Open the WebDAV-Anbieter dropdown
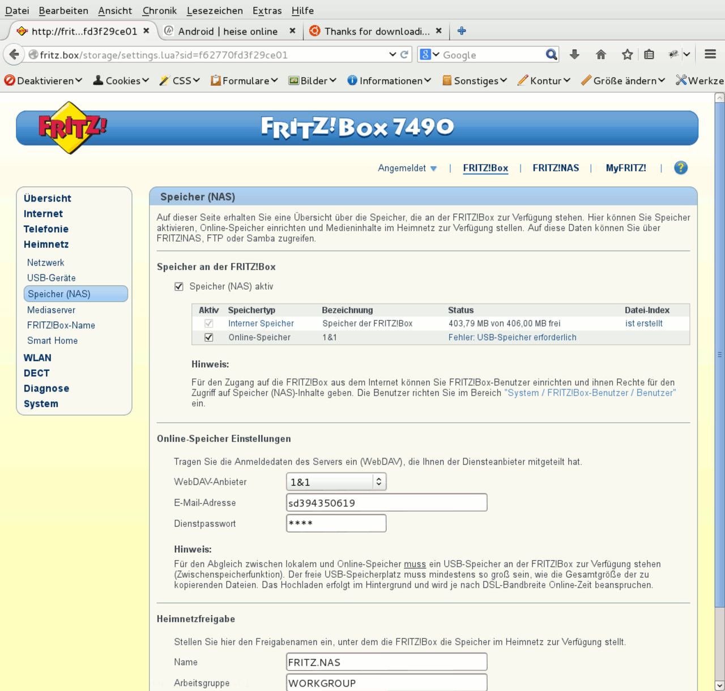The width and height of the screenshot is (725, 691). (x=336, y=482)
